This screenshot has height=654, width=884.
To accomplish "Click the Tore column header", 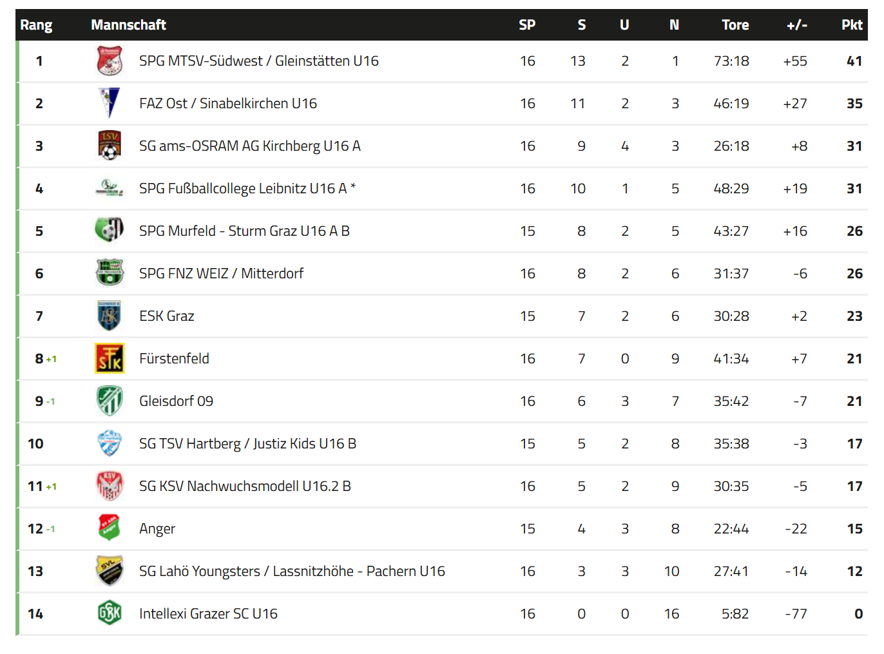I will pyautogui.click(x=735, y=24).
